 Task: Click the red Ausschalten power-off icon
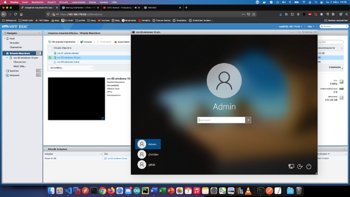[x=116, y=42]
